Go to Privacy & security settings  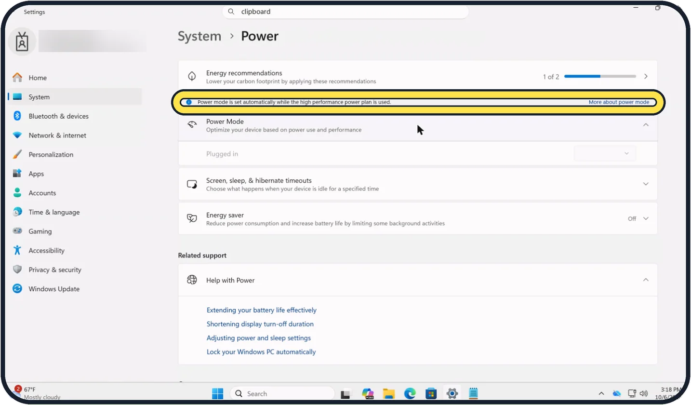[x=75, y=270]
